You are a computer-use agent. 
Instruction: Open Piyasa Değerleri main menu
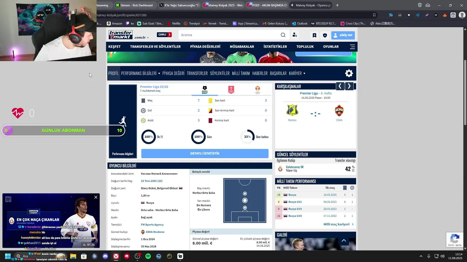coord(205,47)
